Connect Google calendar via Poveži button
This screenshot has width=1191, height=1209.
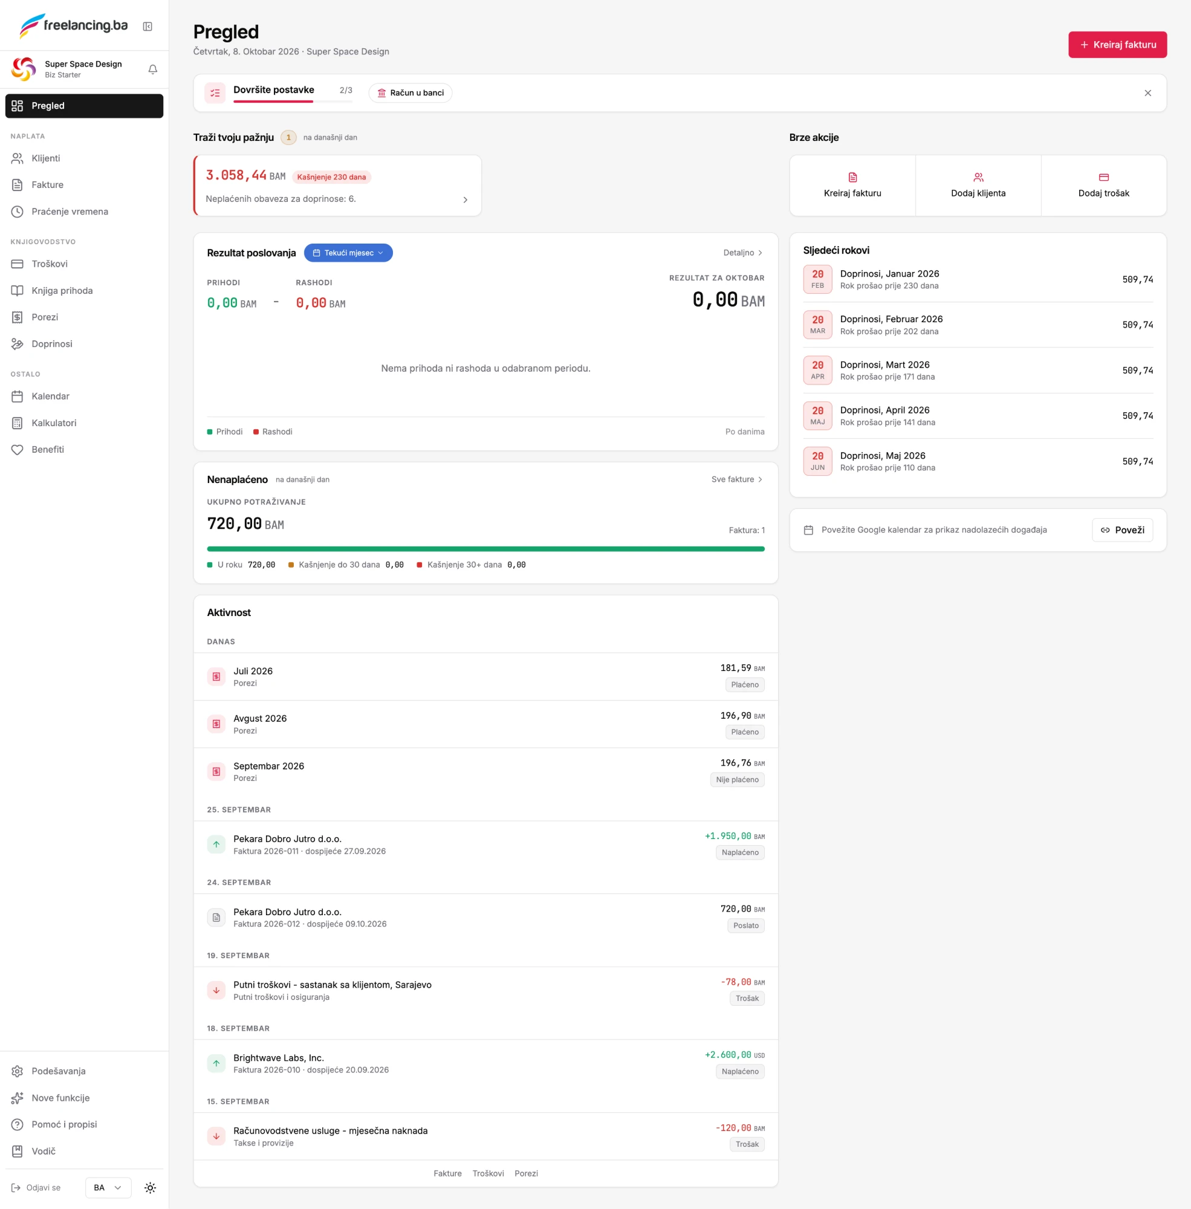(1122, 530)
